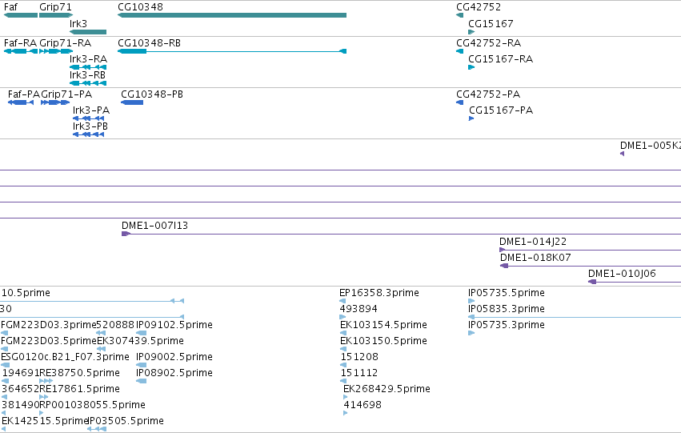
Task: Select the DME1-010J06 feature arrow
Action: [x=592, y=282]
